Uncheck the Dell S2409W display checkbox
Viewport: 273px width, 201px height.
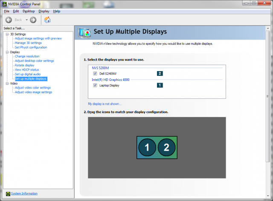(x=95, y=74)
